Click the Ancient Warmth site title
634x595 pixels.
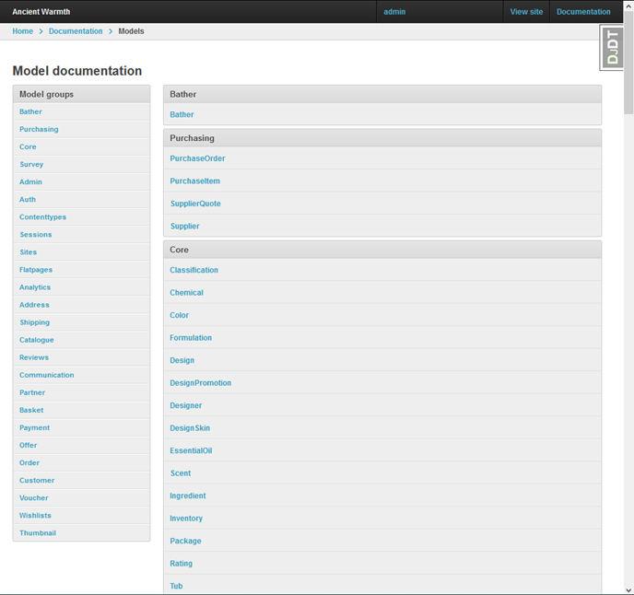pyautogui.click(x=41, y=12)
